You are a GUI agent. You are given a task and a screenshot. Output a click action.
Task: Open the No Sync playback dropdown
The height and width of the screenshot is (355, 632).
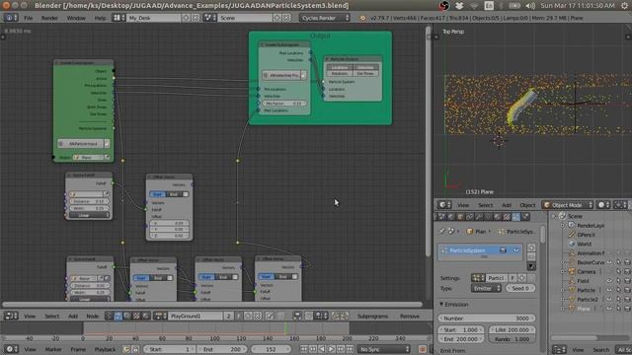tap(384, 349)
